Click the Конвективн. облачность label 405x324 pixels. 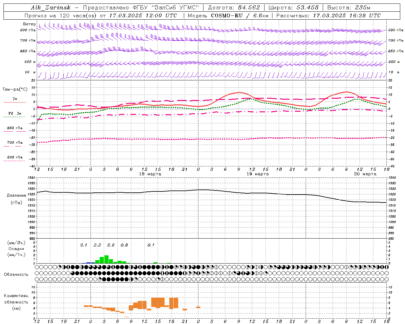coord(16,299)
